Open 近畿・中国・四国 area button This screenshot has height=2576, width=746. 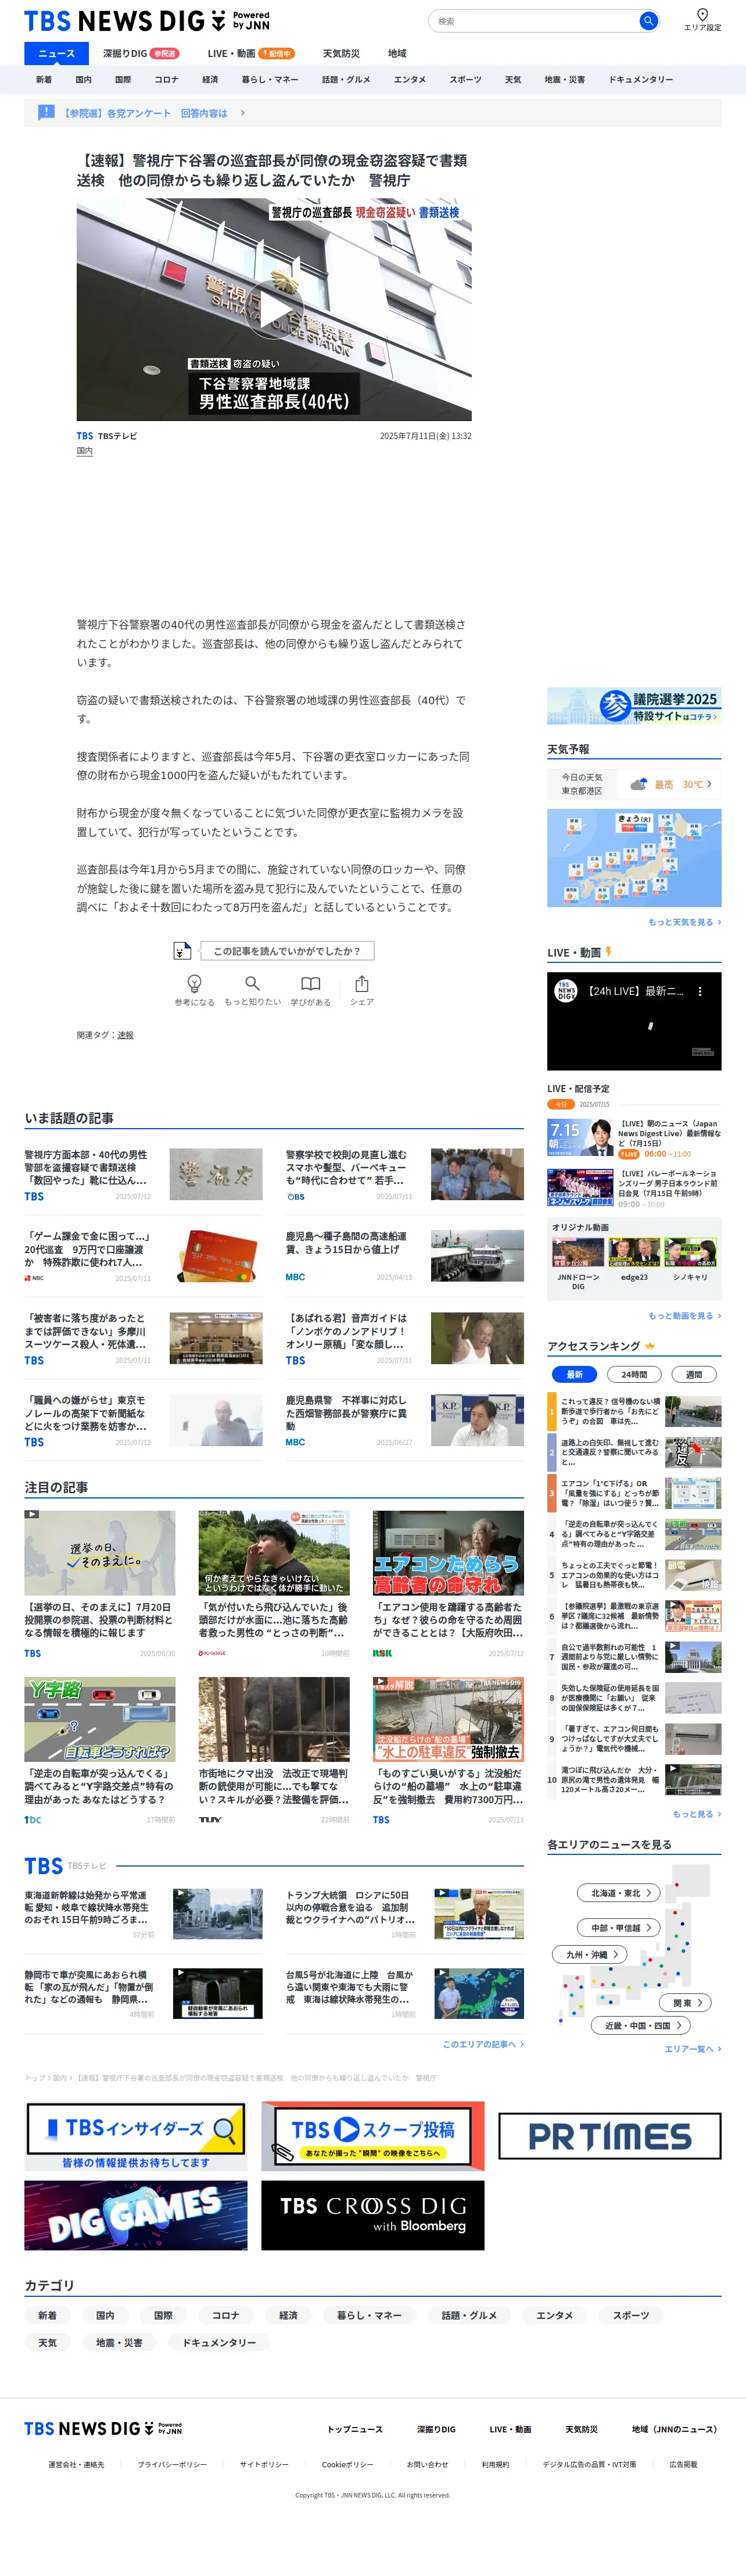pyautogui.click(x=641, y=2025)
